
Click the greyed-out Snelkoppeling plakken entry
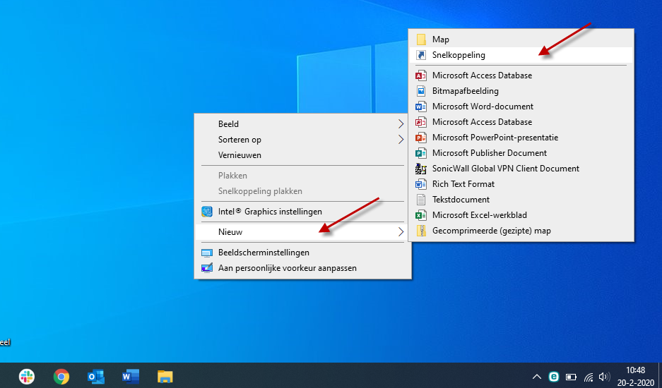pos(302,191)
